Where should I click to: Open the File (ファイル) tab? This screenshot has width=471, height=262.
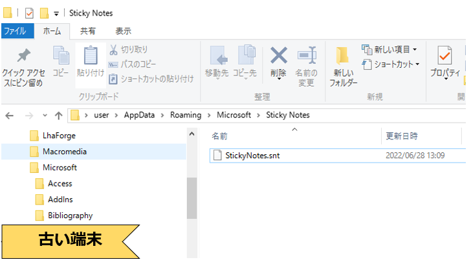[17, 31]
